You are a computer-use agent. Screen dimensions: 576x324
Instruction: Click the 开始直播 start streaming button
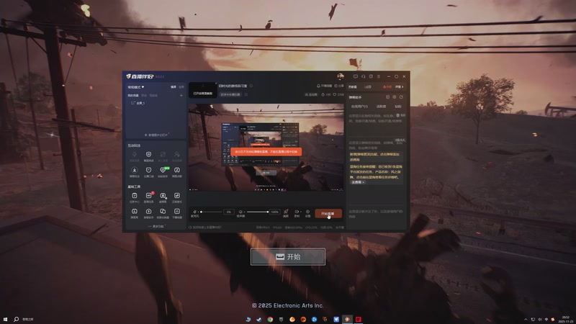click(x=328, y=213)
